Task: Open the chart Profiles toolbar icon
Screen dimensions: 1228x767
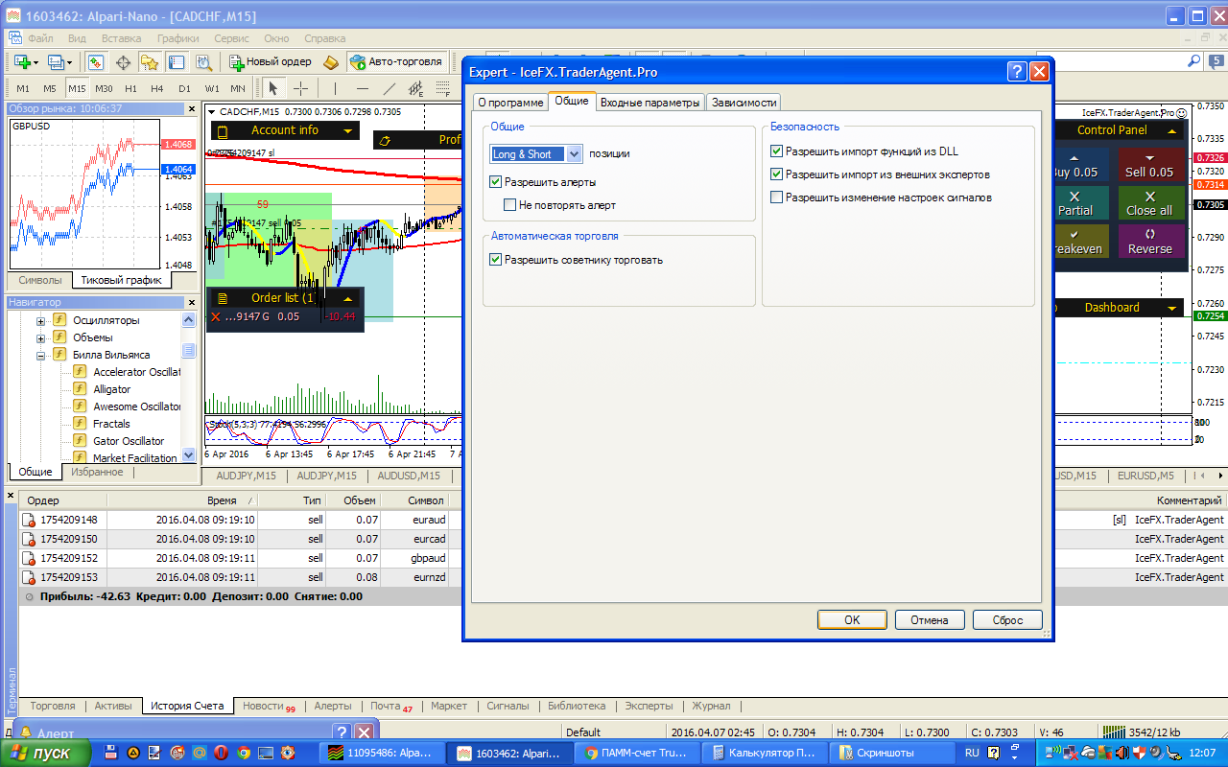Action: (56, 62)
